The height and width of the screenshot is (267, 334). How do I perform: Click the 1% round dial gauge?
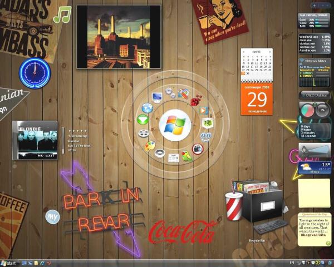(x=322, y=110)
